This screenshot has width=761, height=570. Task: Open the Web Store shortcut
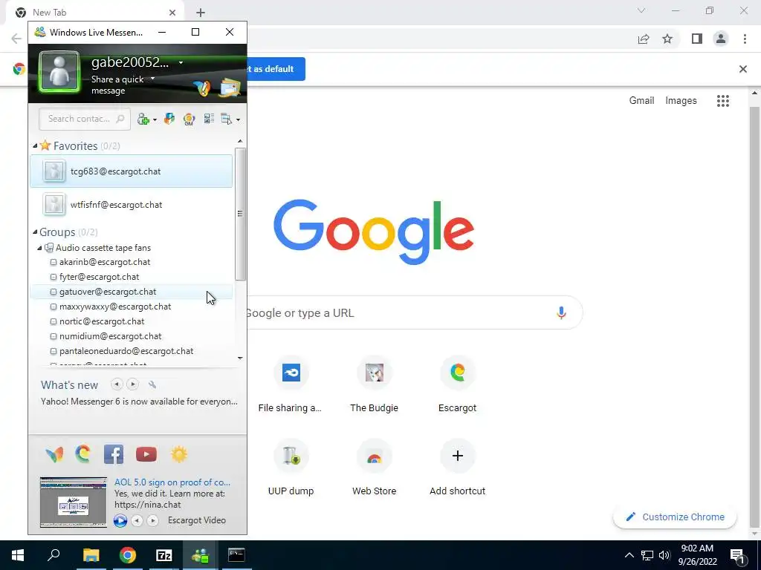click(375, 468)
